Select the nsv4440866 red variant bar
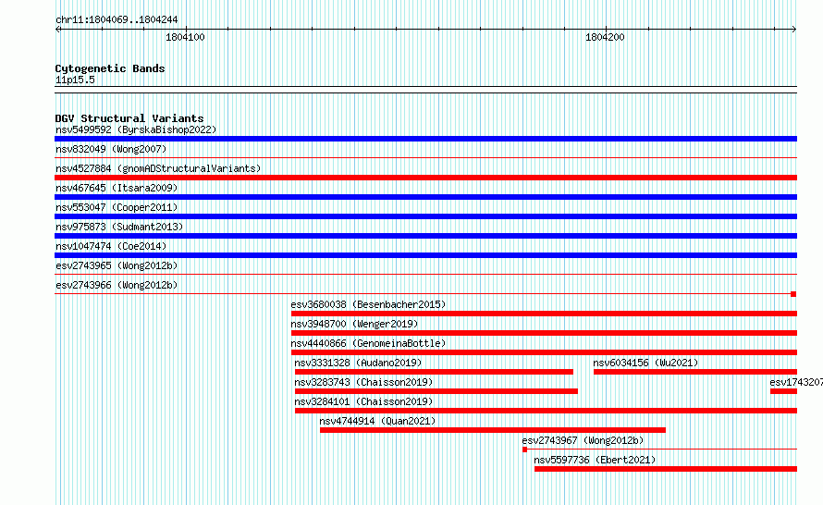This screenshot has height=505, width=823. [545, 352]
